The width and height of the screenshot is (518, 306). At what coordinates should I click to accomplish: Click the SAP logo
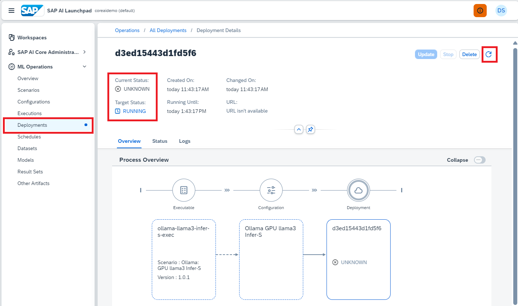coord(32,11)
